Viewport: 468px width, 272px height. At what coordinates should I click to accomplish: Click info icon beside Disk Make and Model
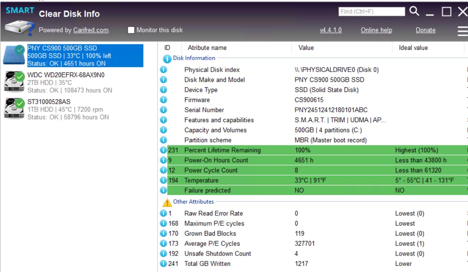[163, 80]
